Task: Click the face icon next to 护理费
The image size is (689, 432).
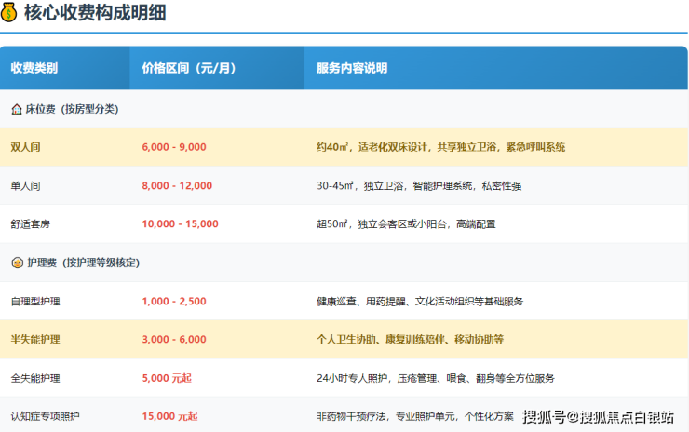Action: 16,263
